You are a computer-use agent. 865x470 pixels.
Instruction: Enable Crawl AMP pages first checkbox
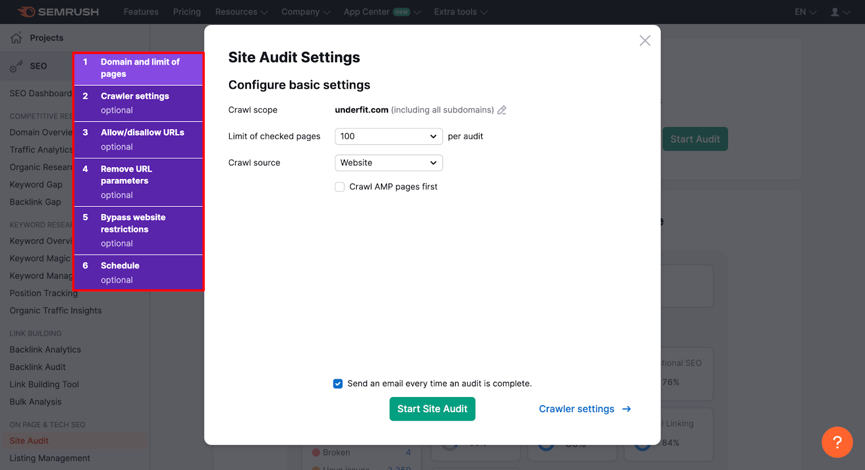pos(340,187)
